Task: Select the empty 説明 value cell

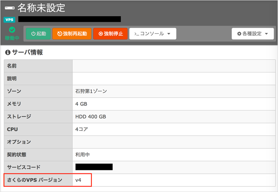Action: point(173,78)
